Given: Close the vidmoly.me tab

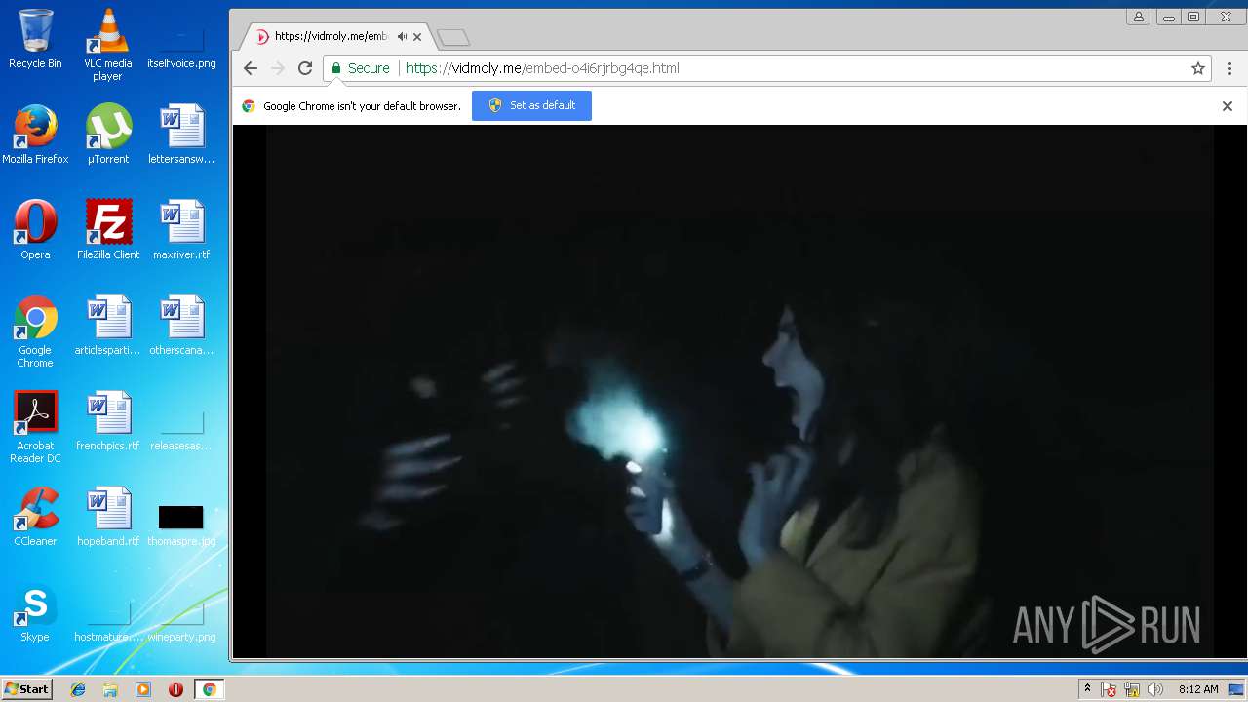Looking at the screenshot, I should click(417, 37).
